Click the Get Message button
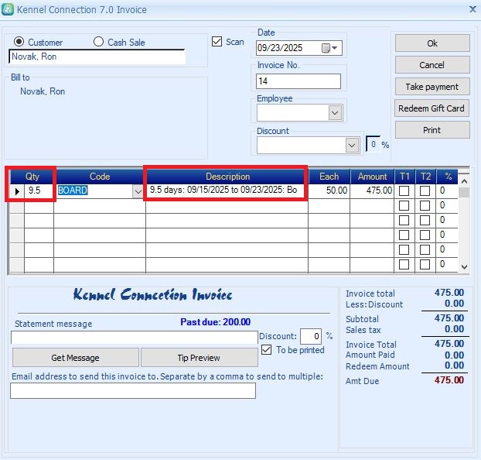Viewport: 481px width, 460px height. point(76,358)
